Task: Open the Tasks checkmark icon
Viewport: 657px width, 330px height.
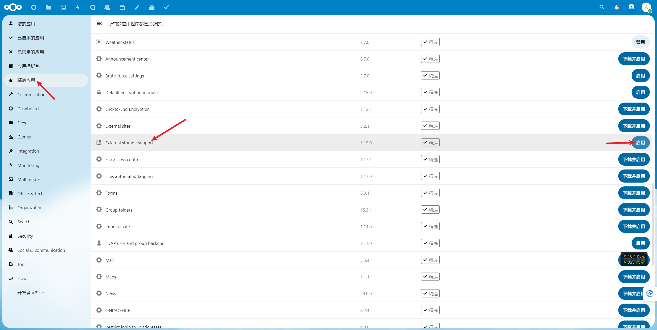Action: point(167,7)
